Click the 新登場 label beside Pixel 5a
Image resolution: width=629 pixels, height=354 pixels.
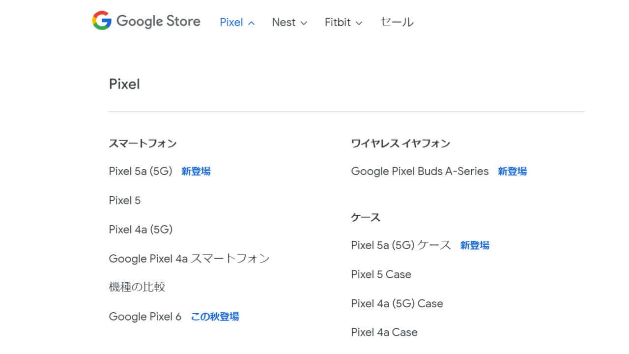pyautogui.click(x=196, y=171)
